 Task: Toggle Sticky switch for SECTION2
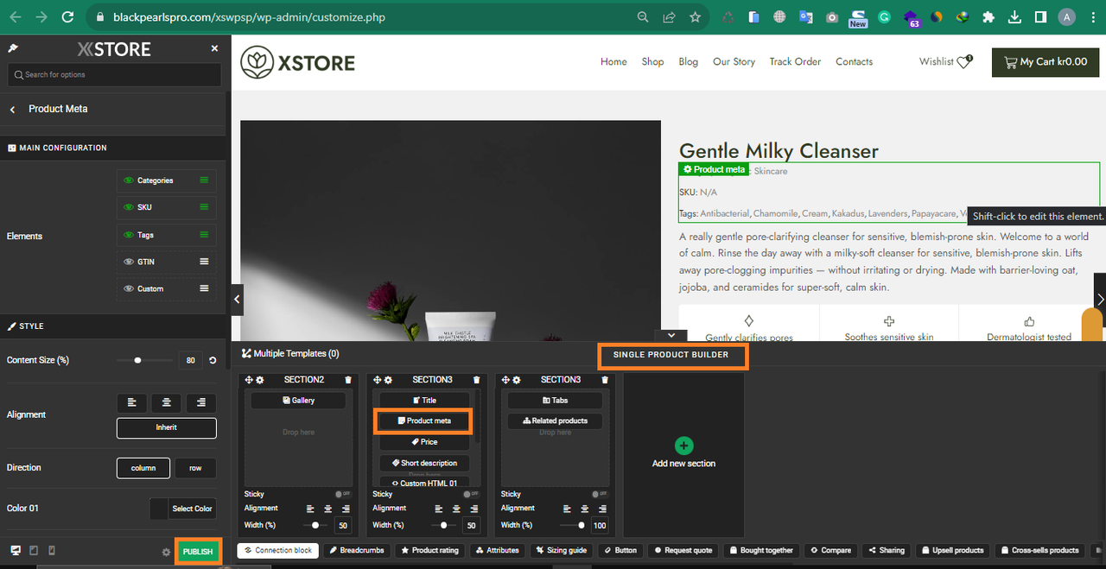tap(342, 494)
